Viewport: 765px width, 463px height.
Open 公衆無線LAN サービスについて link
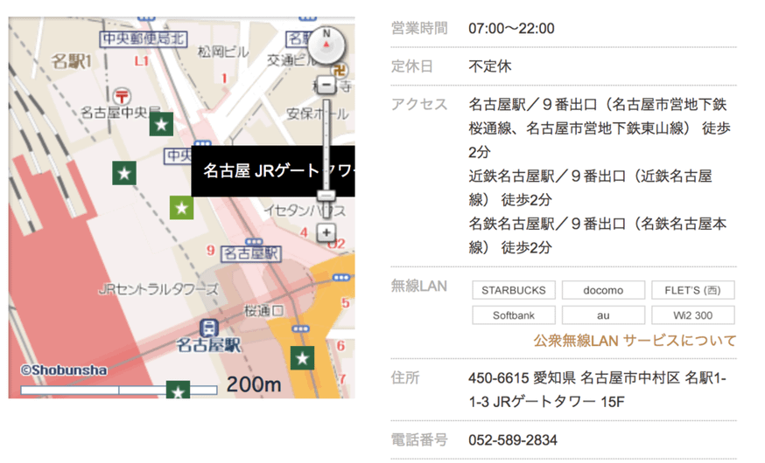point(635,341)
